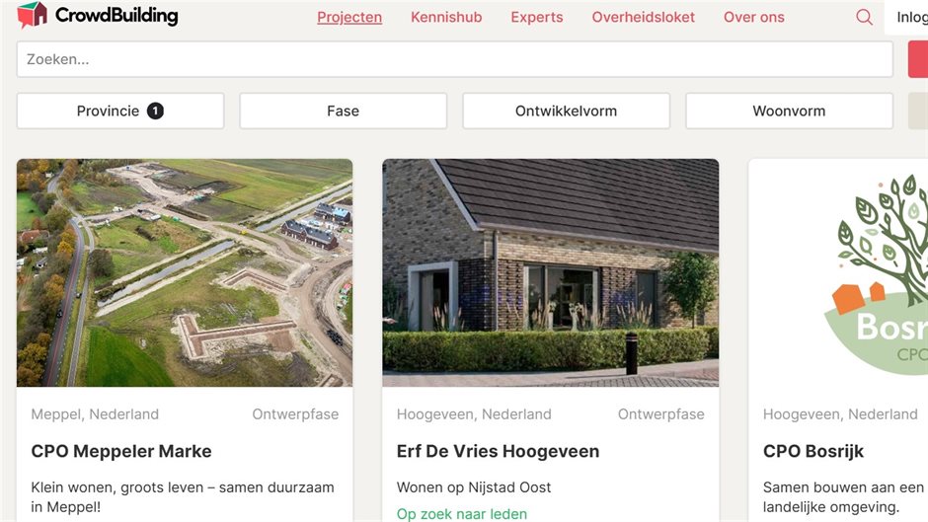Open the Woonvorm filter dropdown

[x=789, y=111]
